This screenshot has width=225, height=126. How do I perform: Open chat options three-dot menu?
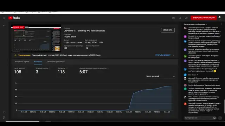coord(221,24)
